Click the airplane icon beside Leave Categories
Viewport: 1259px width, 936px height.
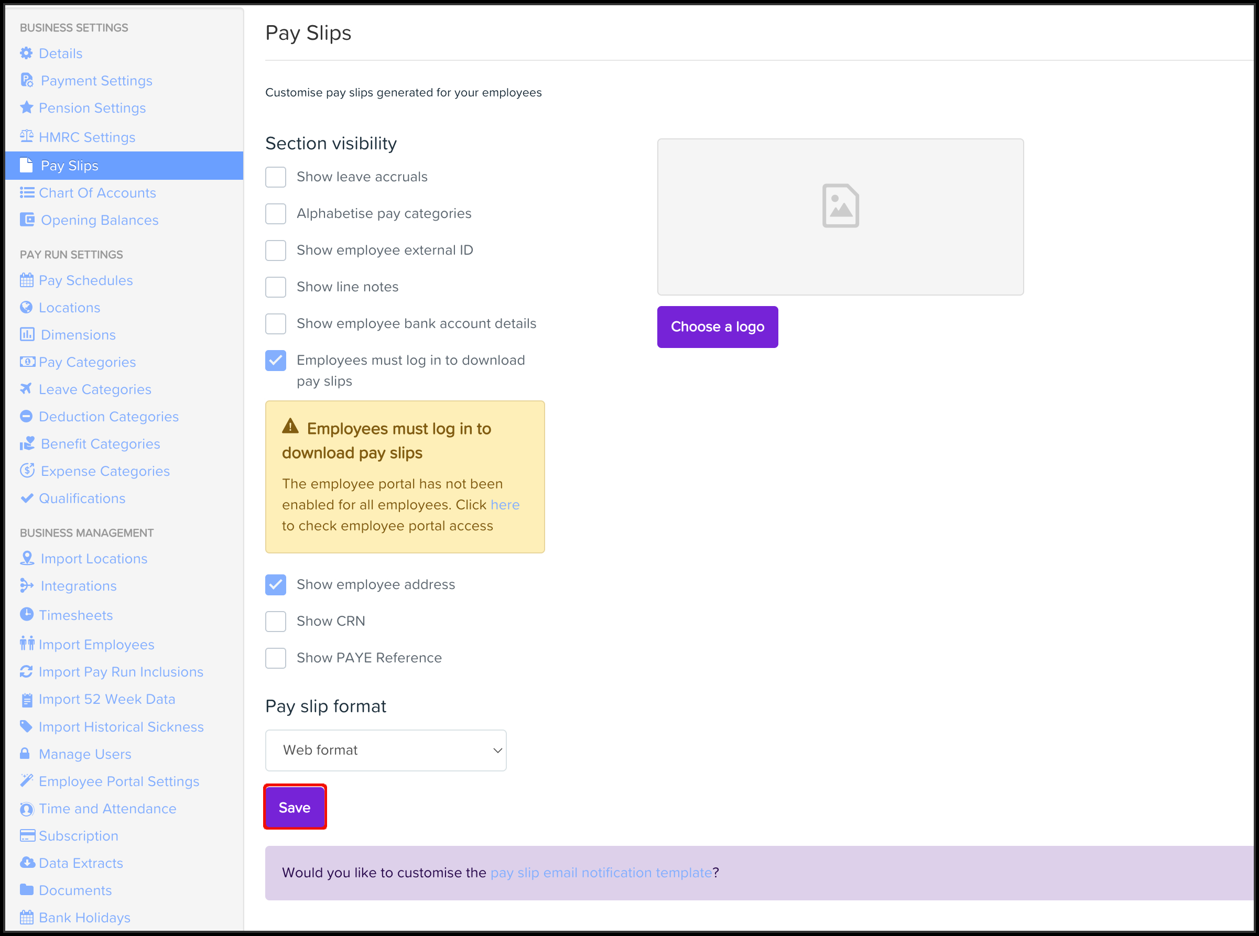26,389
